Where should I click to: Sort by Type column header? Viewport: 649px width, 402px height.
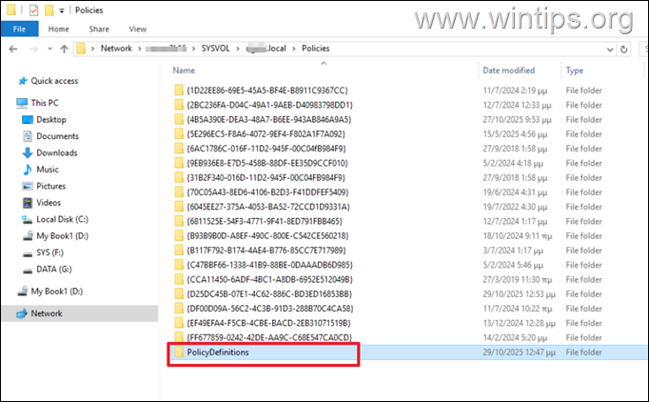click(575, 70)
